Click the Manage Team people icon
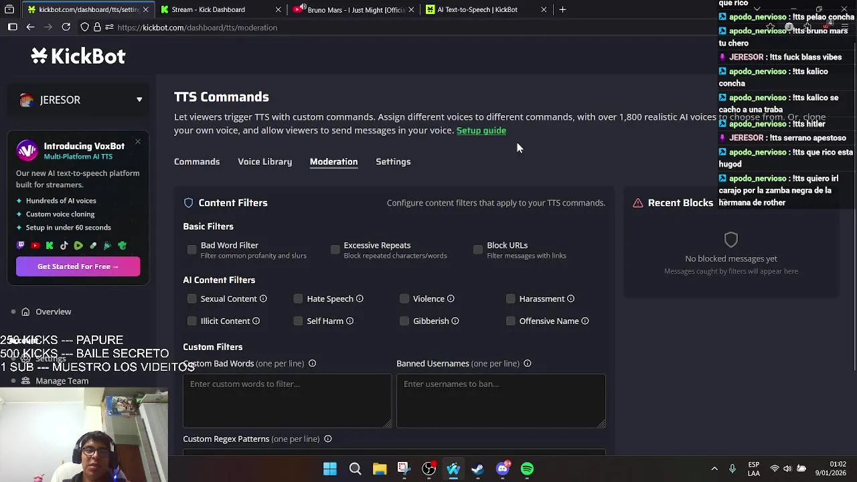 coord(25,381)
